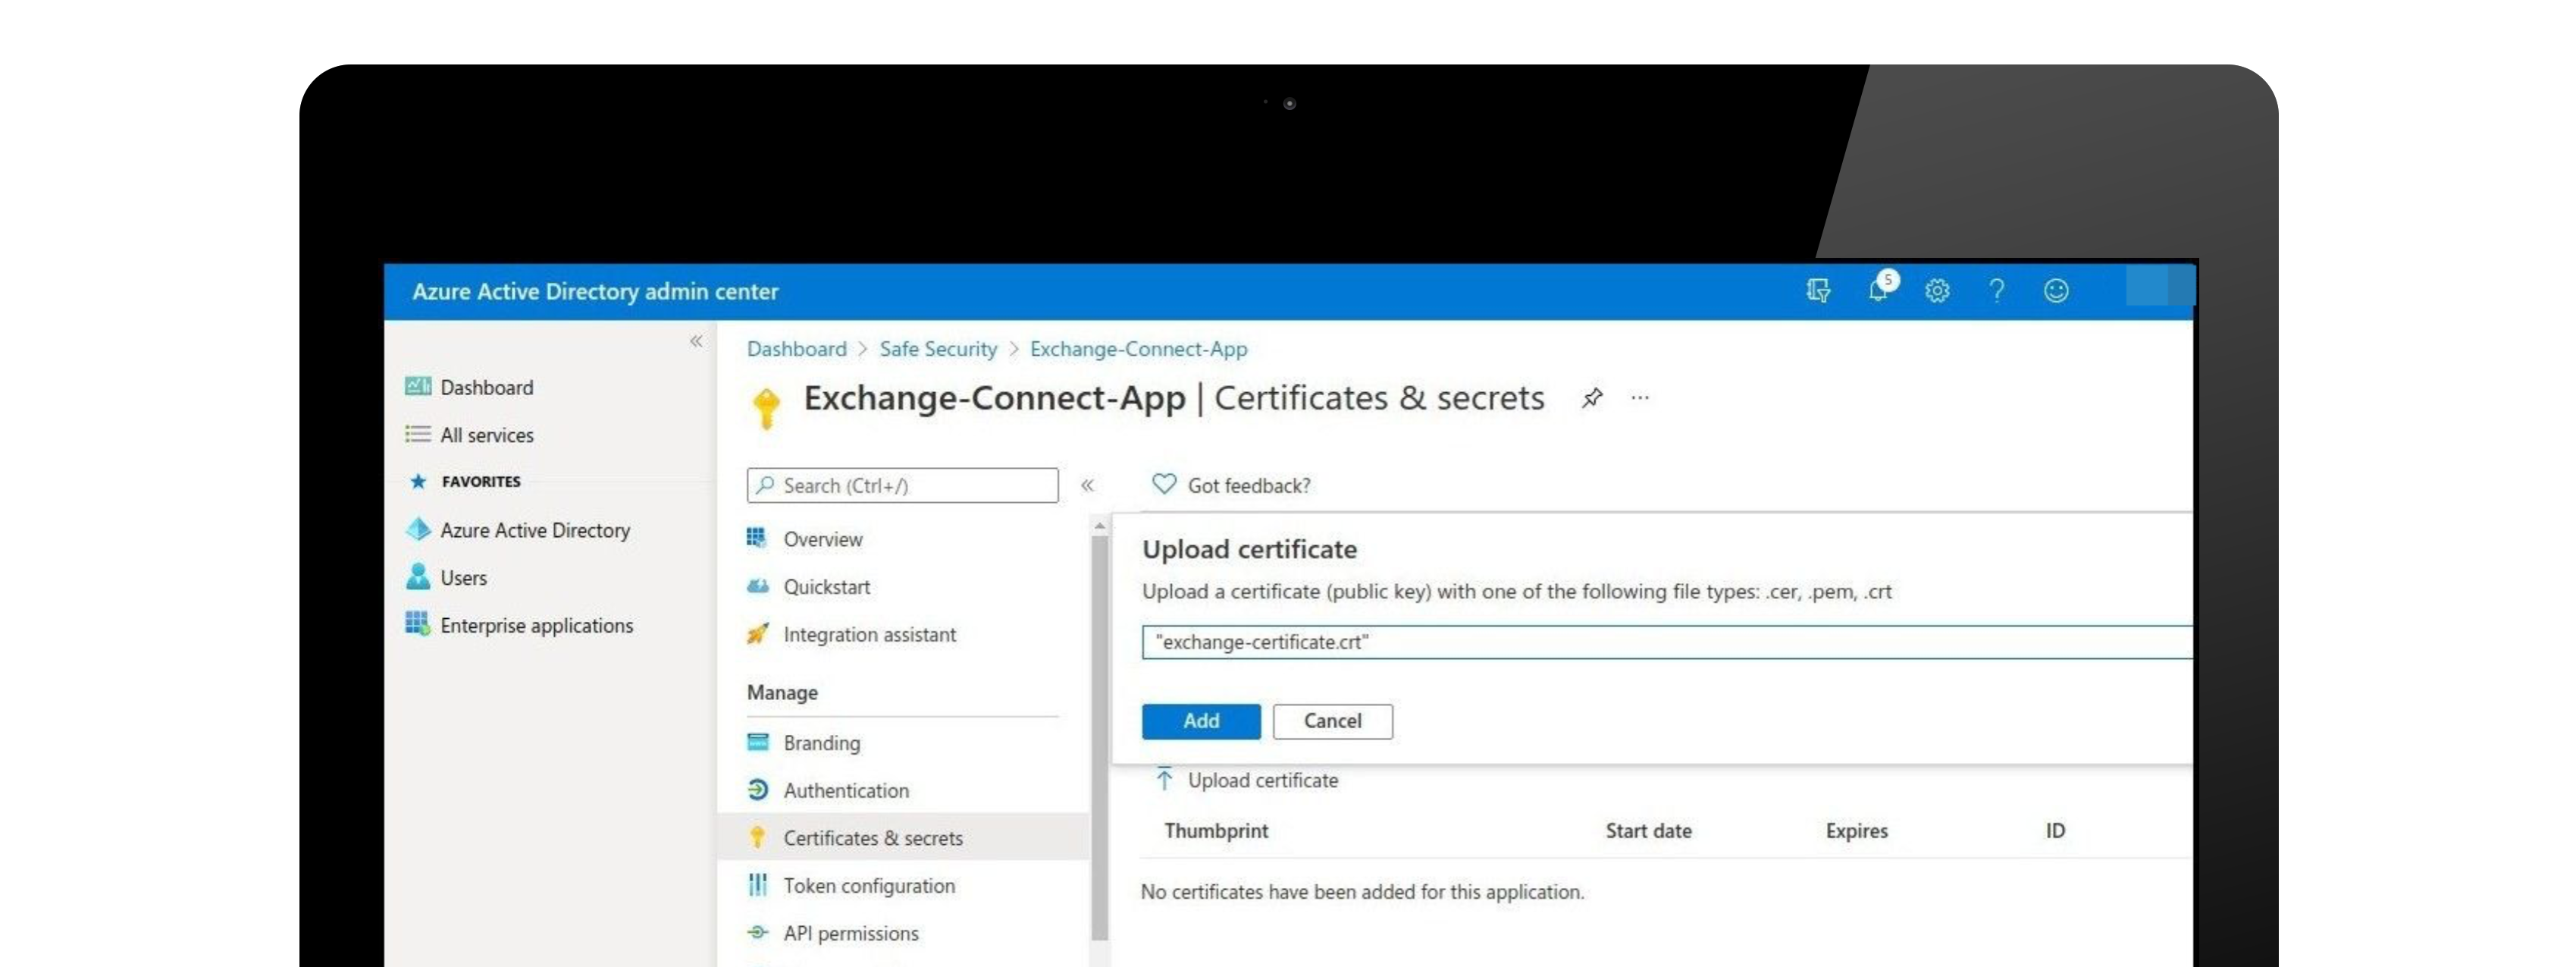
Task: Click the Got feedback heart icon
Action: pos(1164,484)
